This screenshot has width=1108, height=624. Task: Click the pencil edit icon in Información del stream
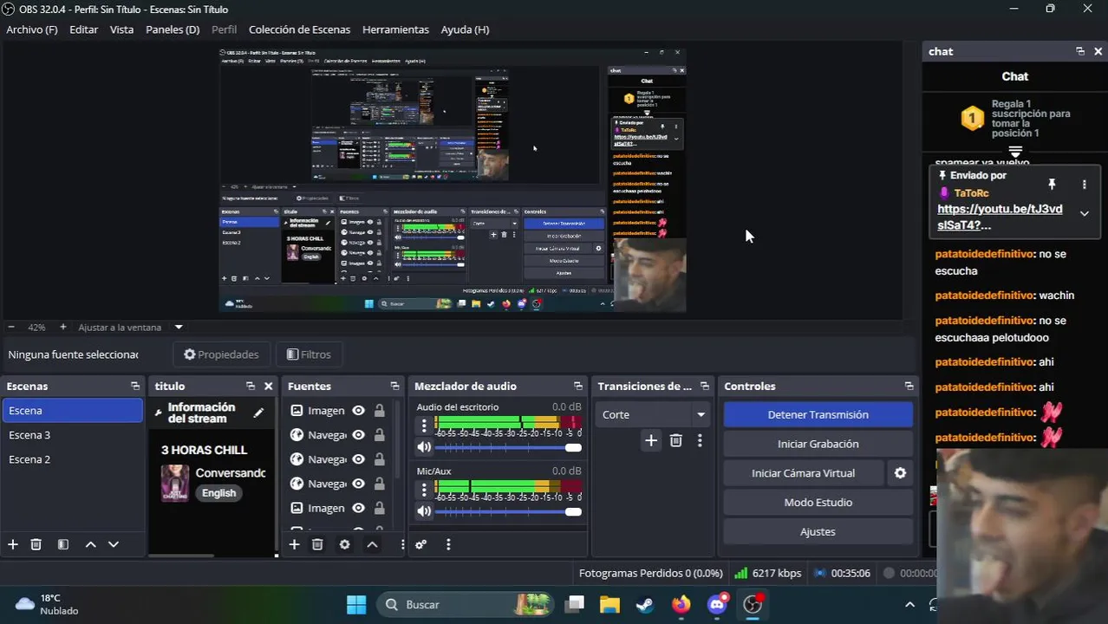[x=258, y=413]
